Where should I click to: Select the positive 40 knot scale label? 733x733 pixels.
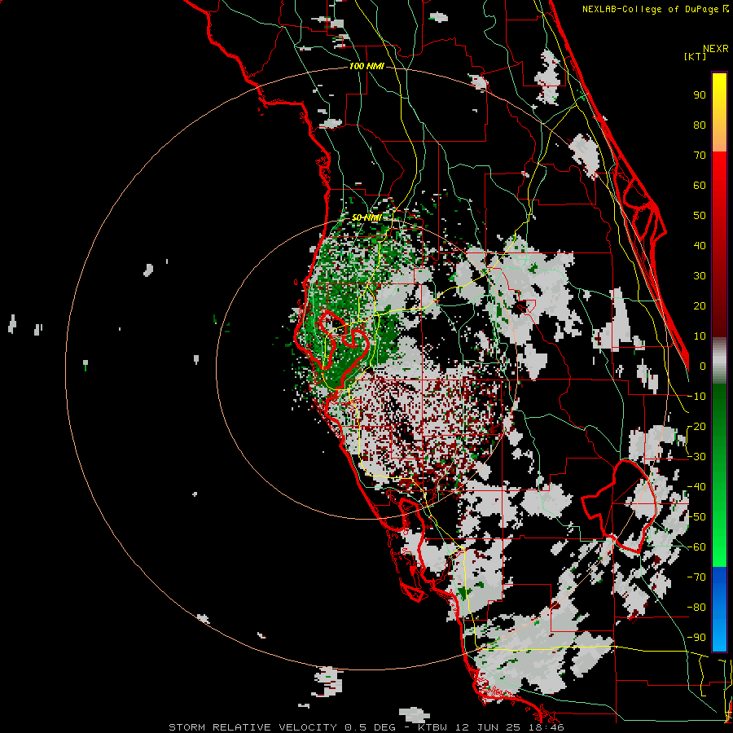click(700, 246)
